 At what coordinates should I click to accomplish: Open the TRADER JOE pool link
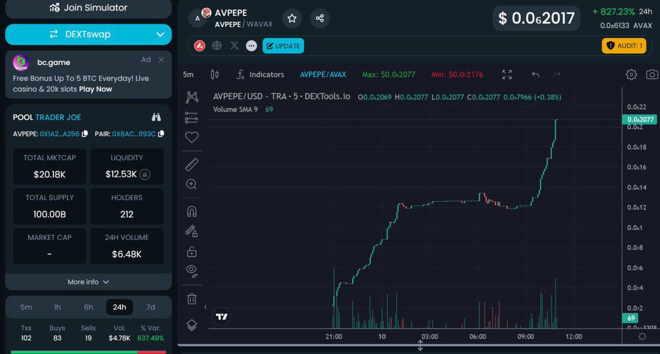(58, 117)
